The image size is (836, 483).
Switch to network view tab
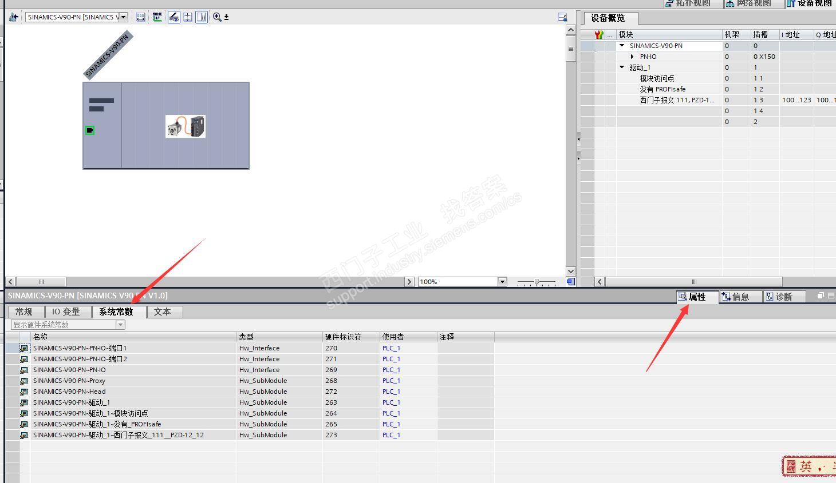(x=753, y=3)
